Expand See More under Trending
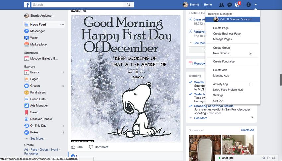Image resolution: width=282 pixels, height=161 pixels. pos(200,118)
